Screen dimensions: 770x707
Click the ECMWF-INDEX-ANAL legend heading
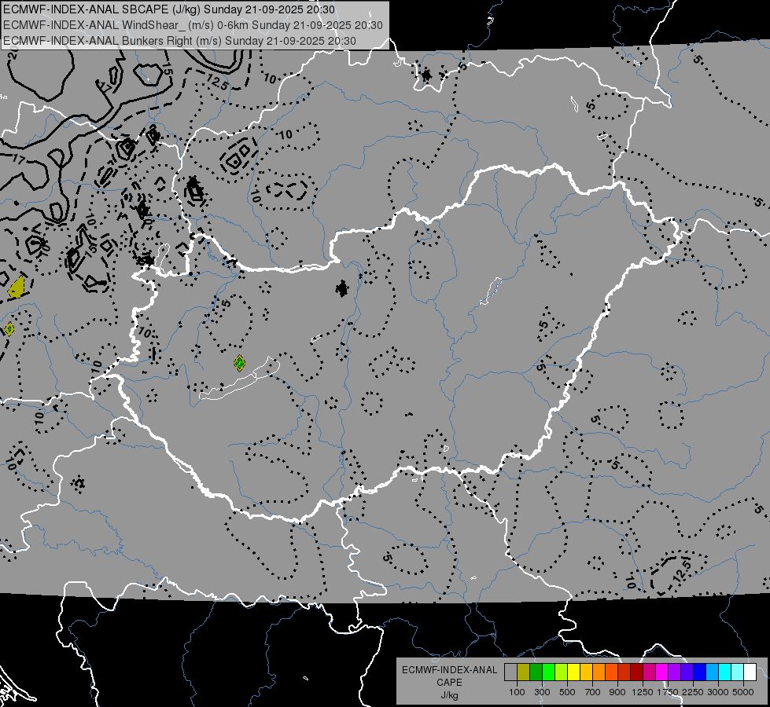click(x=449, y=670)
